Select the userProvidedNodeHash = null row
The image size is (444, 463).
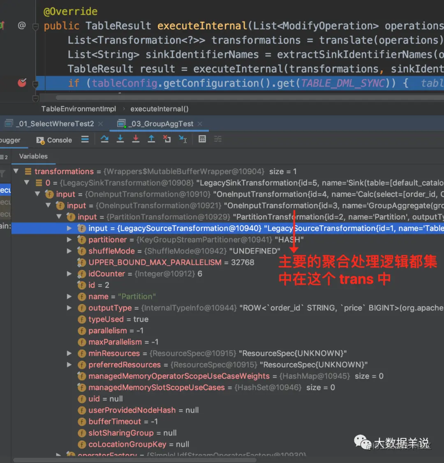[x=227, y=410]
